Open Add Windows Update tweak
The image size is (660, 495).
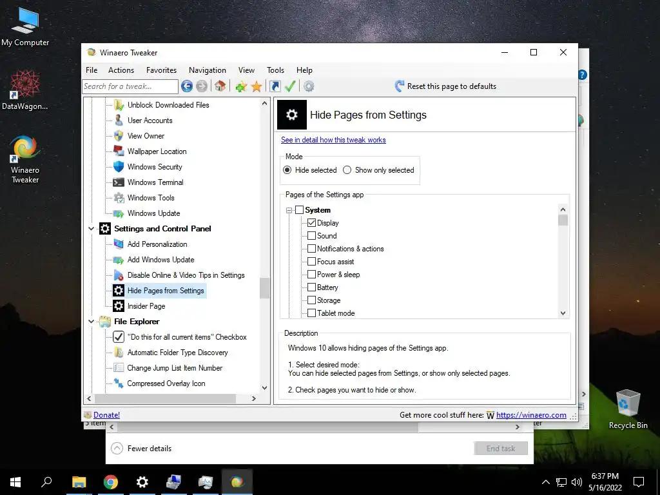[160, 260]
